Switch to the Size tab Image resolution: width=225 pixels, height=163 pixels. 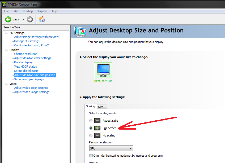(102, 107)
